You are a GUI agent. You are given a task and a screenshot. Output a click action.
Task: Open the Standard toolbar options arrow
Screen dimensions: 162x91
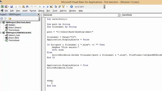click(x=104, y=7)
